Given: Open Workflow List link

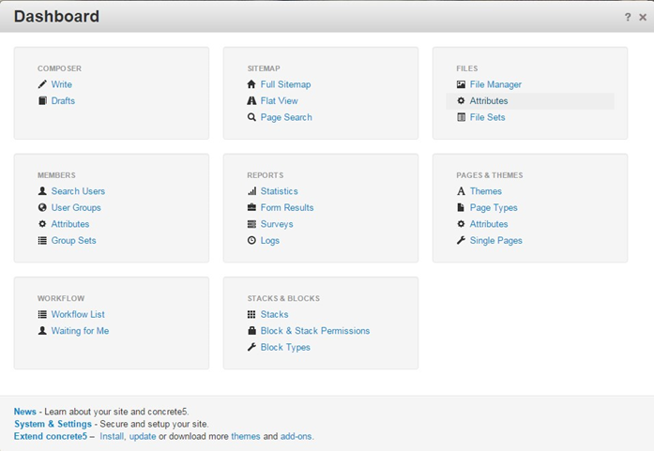Looking at the screenshot, I should (x=78, y=314).
